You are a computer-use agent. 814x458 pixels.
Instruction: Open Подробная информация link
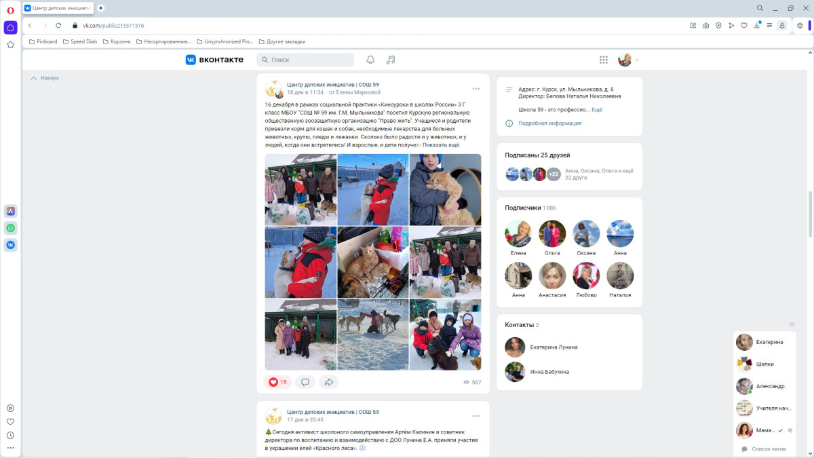point(550,123)
